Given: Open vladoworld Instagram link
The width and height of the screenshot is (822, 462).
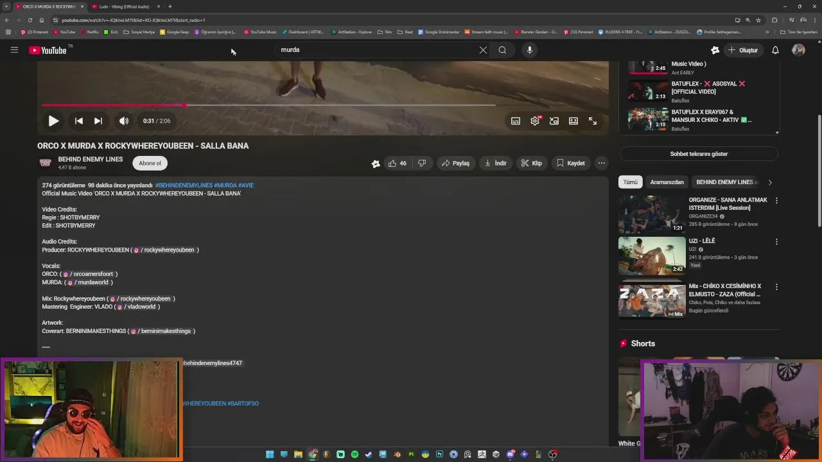Looking at the screenshot, I should click(137, 307).
